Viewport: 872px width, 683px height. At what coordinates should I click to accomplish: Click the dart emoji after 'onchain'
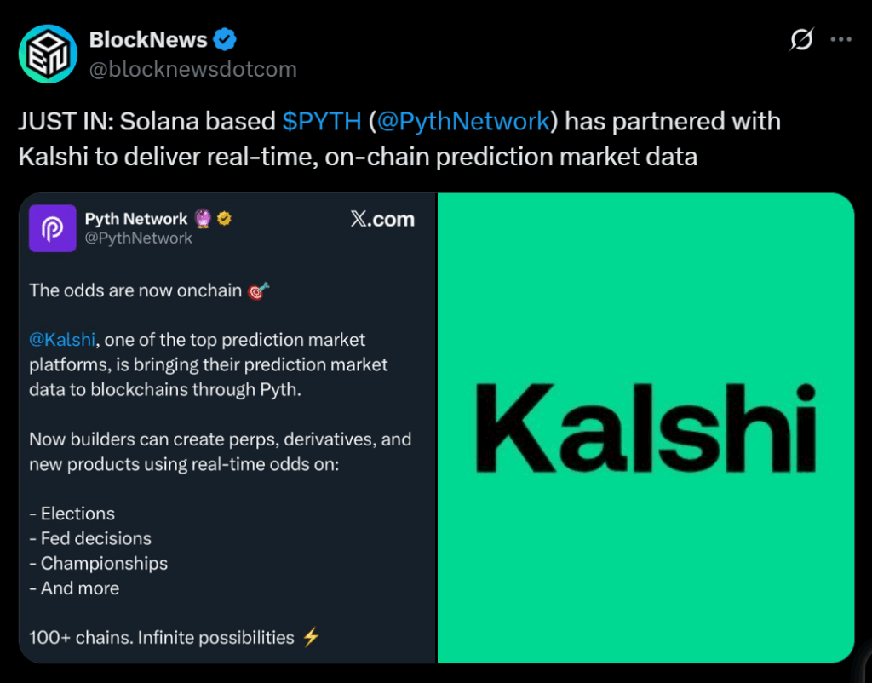(258, 291)
